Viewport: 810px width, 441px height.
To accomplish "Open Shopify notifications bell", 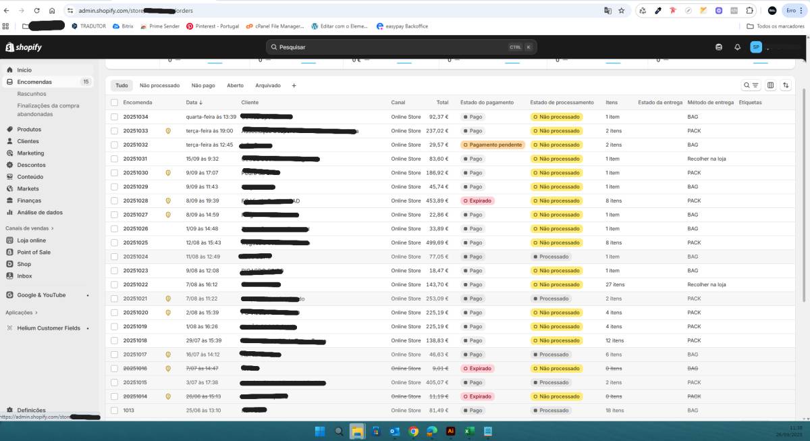I will coord(738,47).
